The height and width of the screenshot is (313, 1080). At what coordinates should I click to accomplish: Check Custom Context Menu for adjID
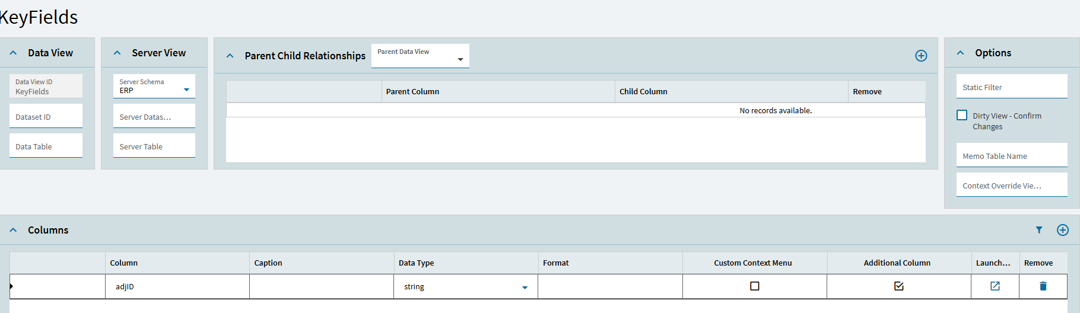pyautogui.click(x=755, y=286)
